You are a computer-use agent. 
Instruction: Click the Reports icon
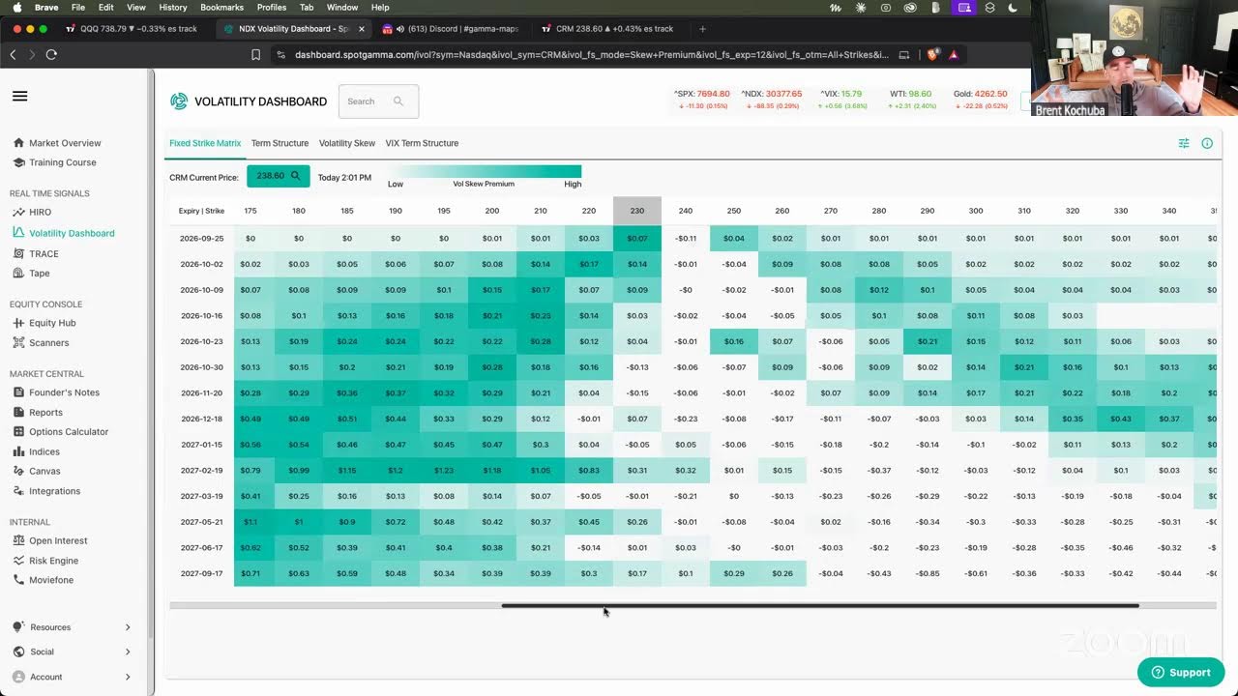[x=18, y=412]
